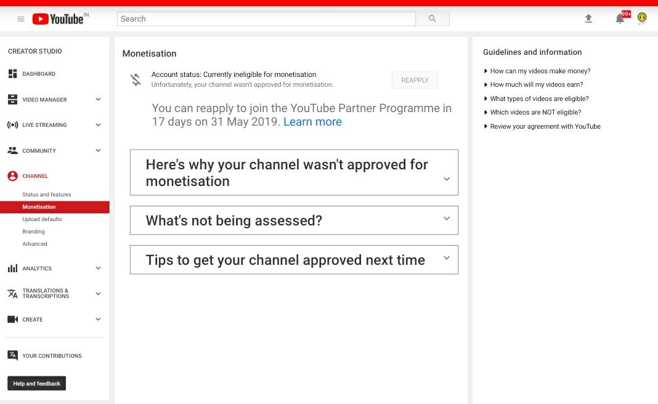Open Upload defaults page
This screenshot has height=404, width=658.
42,219
